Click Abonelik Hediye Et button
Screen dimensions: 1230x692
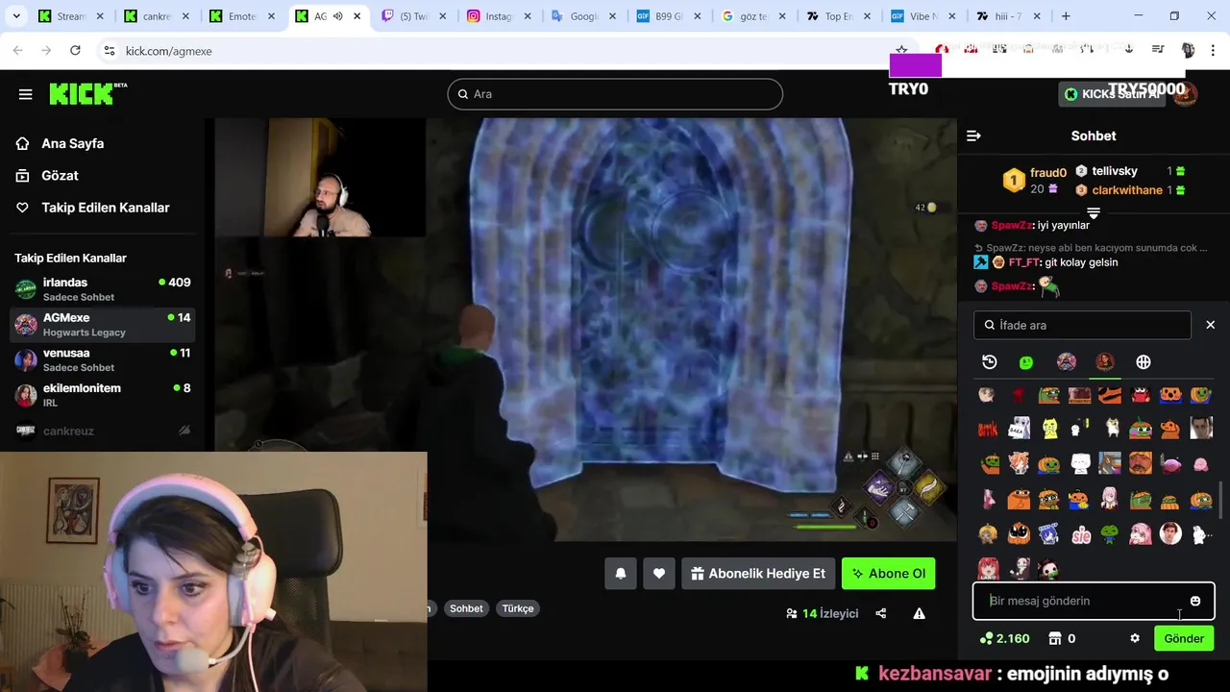click(757, 574)
